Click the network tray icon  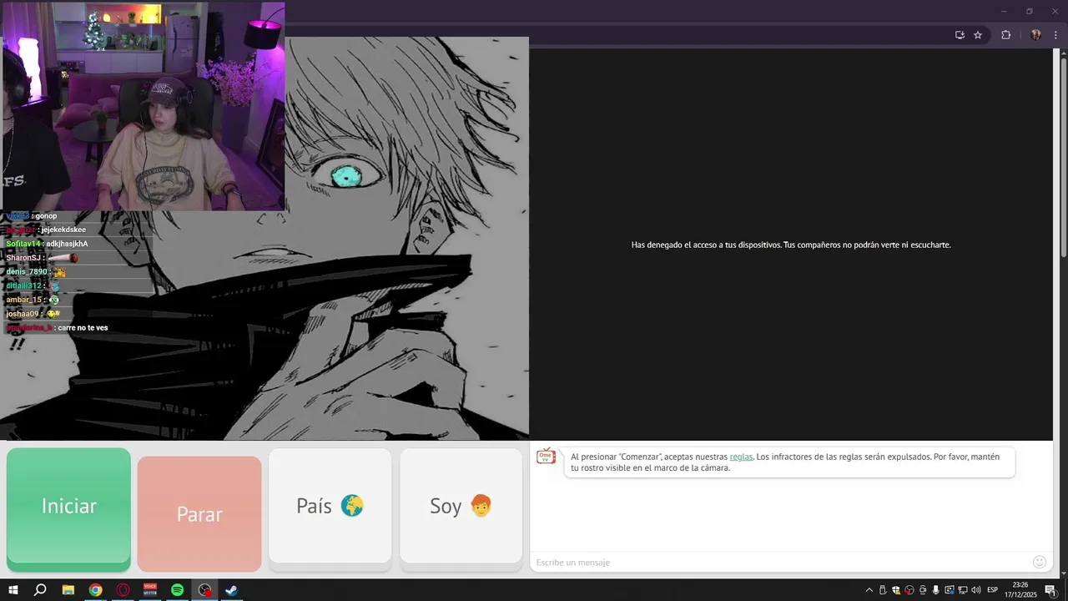(x=962, y=590)
